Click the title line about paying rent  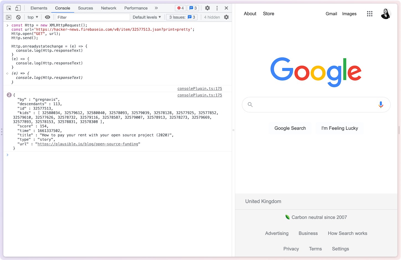(96, 135)
